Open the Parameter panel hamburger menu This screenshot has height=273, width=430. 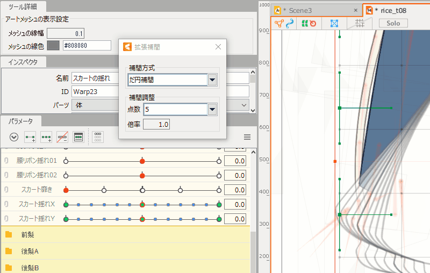[x=247, y=137]
